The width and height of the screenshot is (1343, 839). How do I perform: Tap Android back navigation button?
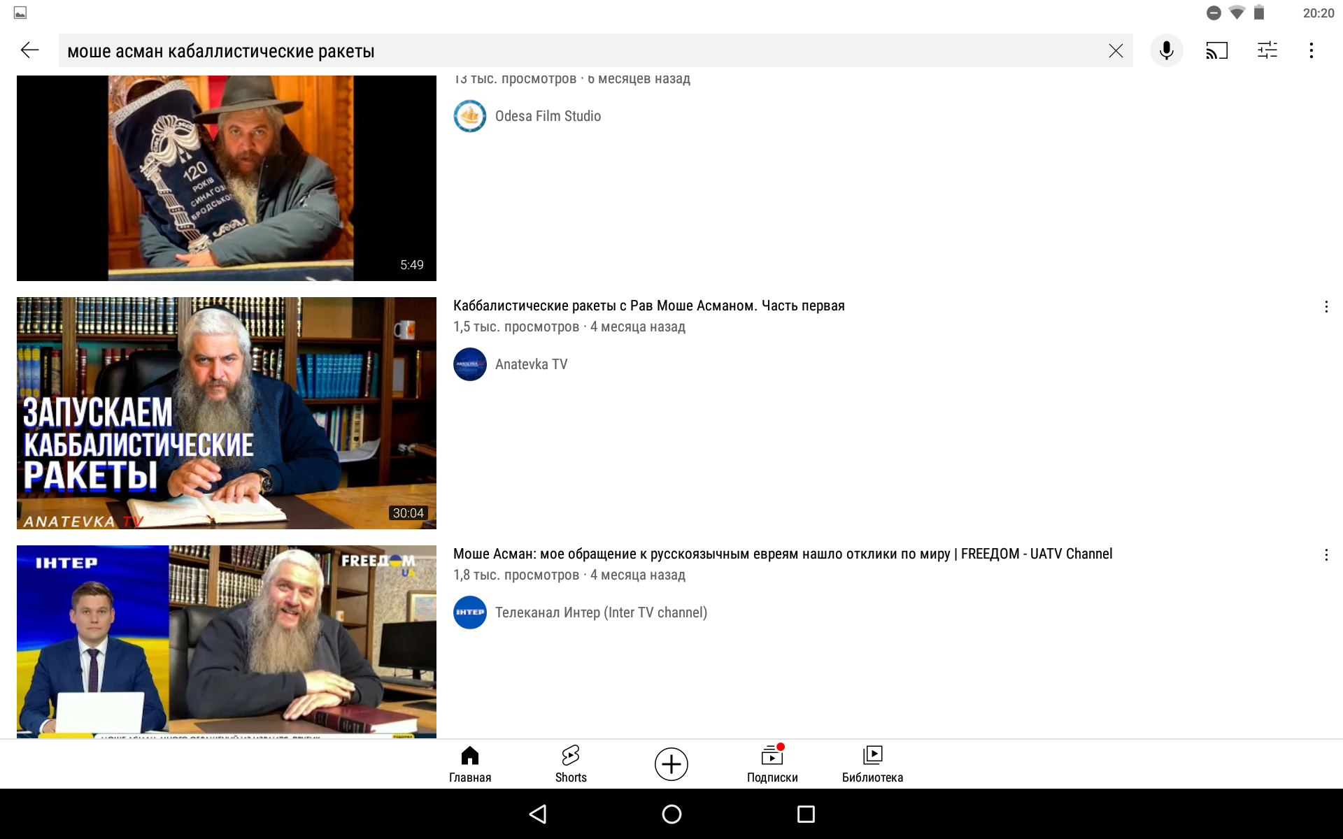point(538,814)
